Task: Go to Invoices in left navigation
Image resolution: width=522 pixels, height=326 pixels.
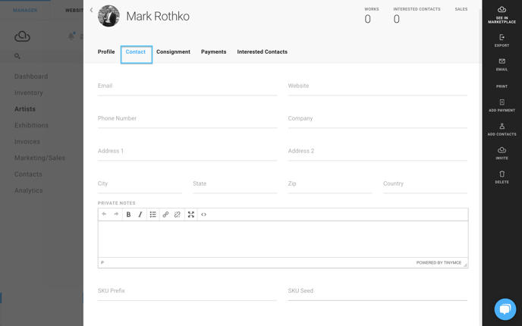Action: (x=27, y=142)
